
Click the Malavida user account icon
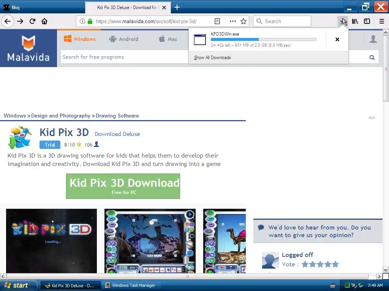[373, 39]
